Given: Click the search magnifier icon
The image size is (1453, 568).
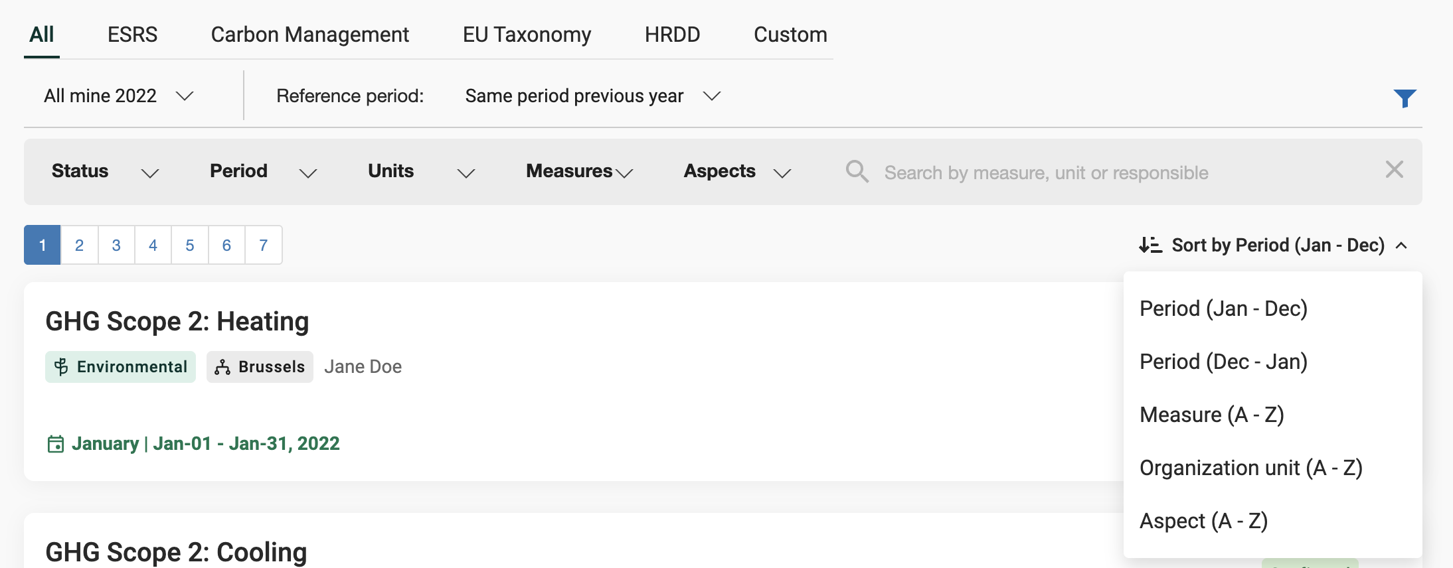Looking at the screenshot, I should click(857, 172).
